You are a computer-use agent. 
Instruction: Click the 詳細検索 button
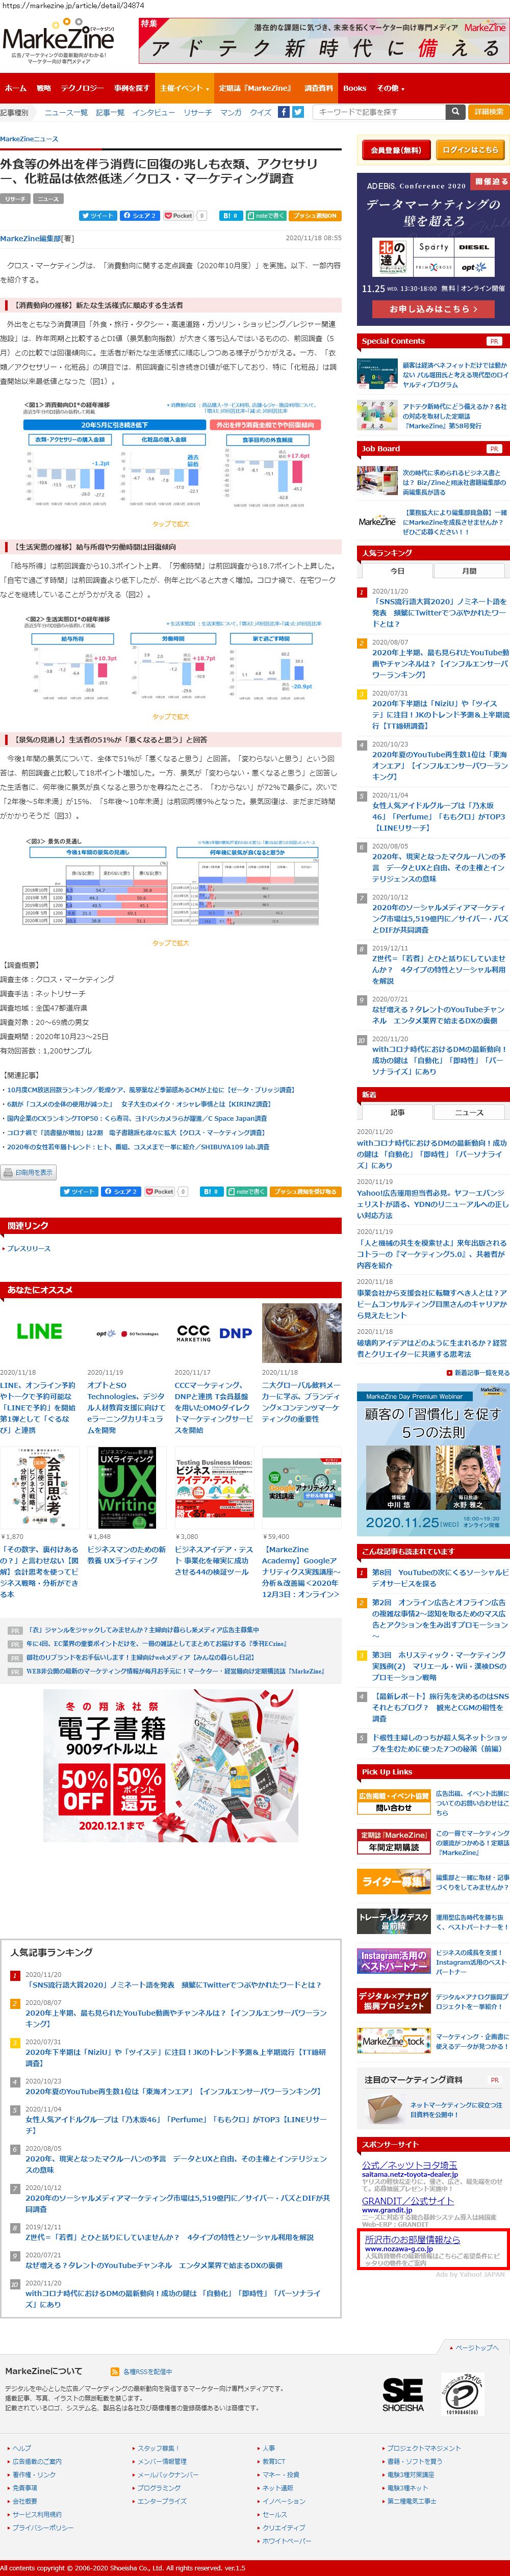tap(489, 112)
